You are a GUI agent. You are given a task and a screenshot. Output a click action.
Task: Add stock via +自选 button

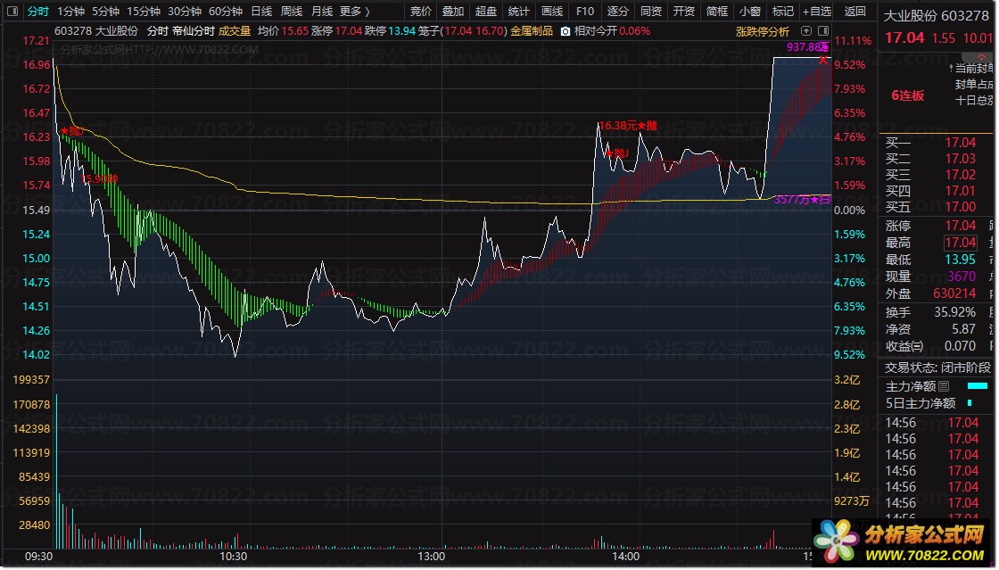[817, 11]
